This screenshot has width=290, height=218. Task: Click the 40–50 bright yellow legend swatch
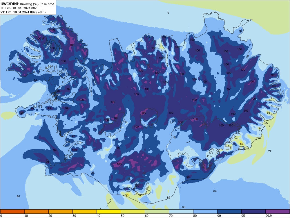(109, 212)
